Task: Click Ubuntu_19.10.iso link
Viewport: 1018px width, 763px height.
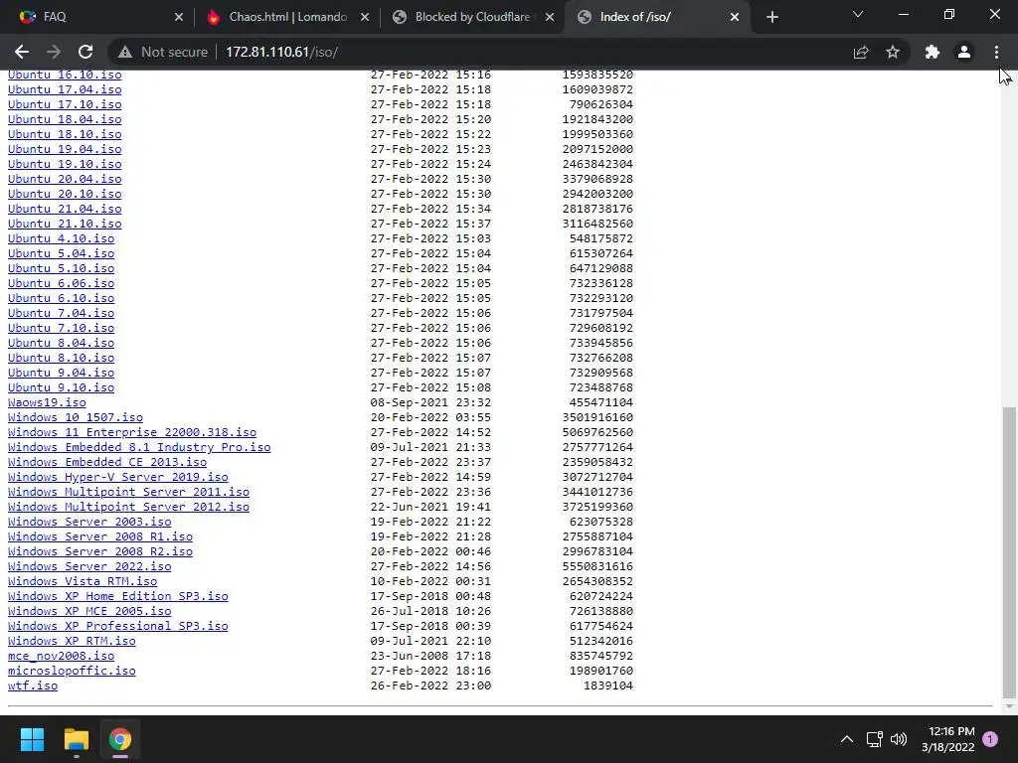Action: click(65, 164)
